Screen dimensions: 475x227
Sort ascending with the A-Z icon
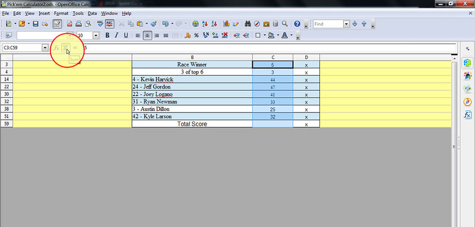205,24
